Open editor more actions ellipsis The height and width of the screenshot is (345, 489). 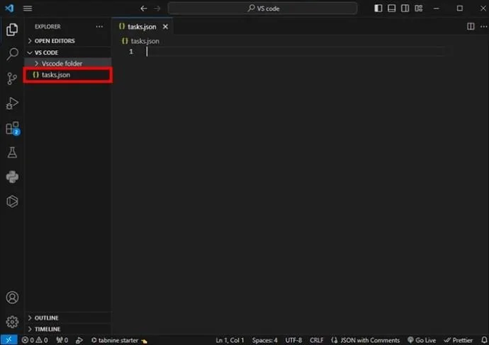483,26
